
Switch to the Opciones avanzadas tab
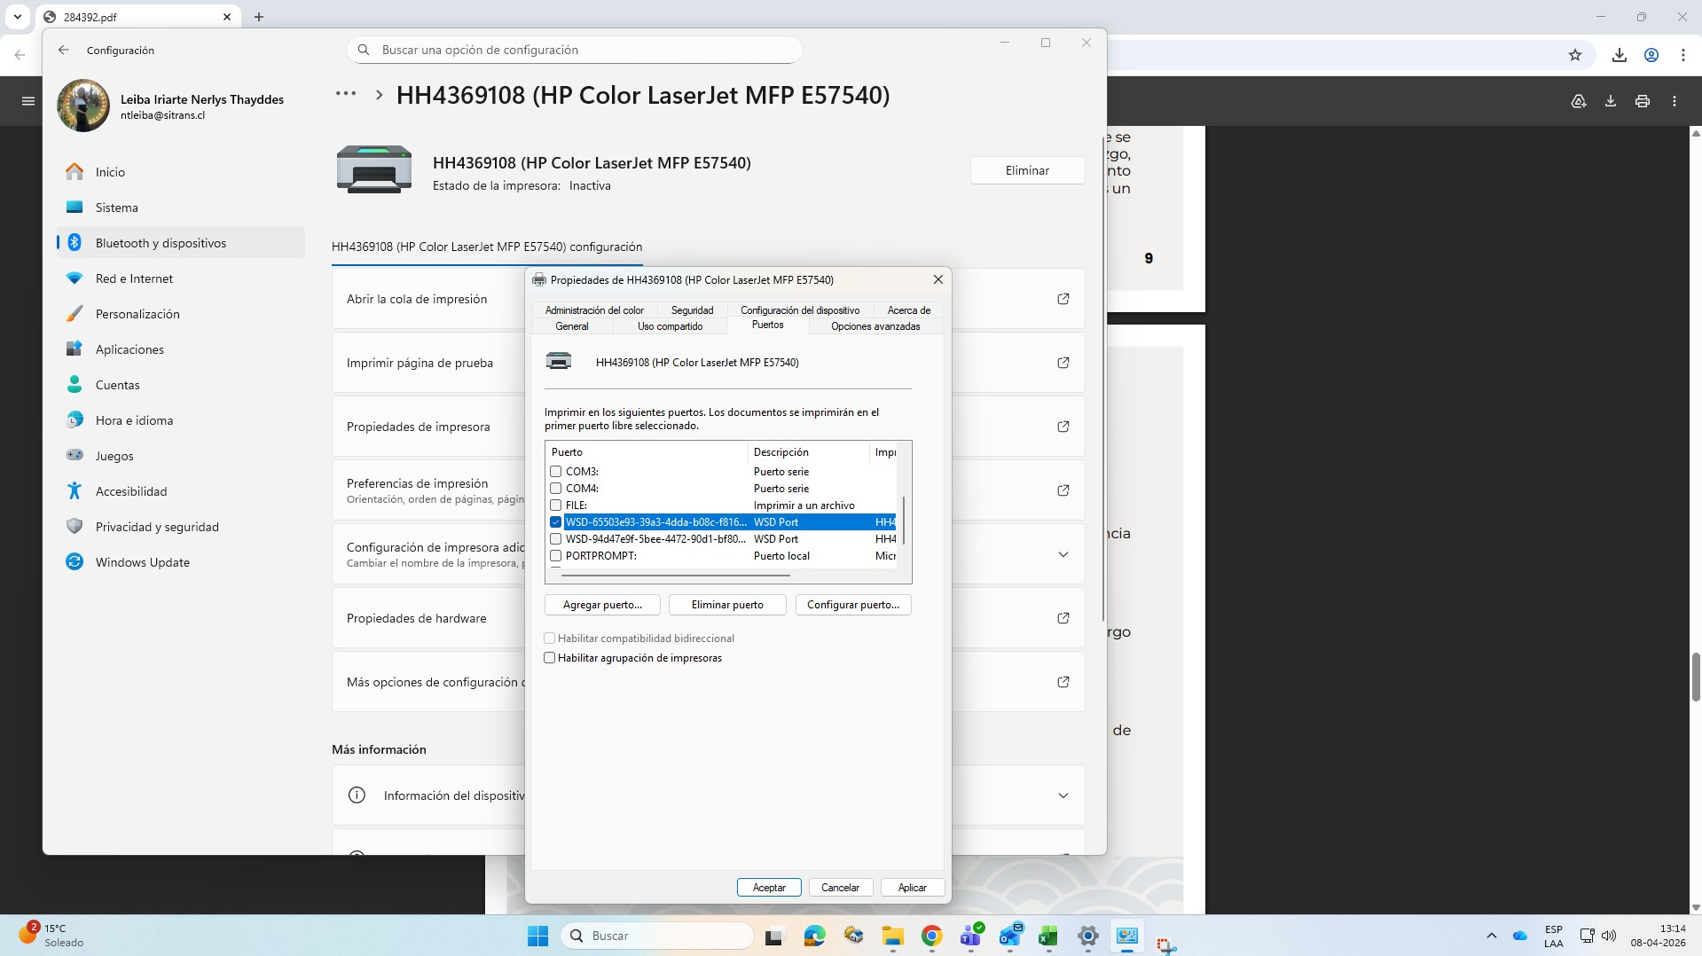click(x=875, y=326)
